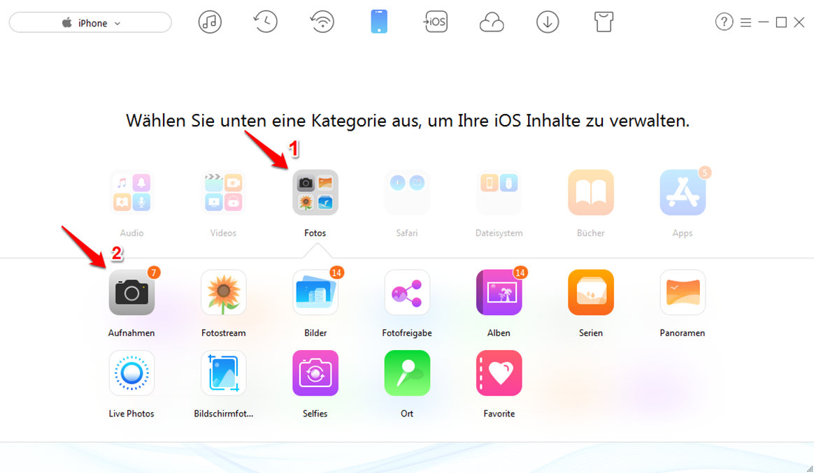This screenshot has height=473, width=814.
Task: Open the Bilder photo library
Action: pyautogui.click(x=315, y=293)
